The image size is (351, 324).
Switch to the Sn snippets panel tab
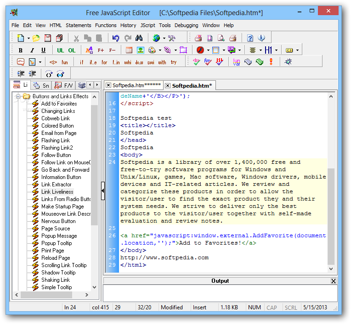(41, 85)
